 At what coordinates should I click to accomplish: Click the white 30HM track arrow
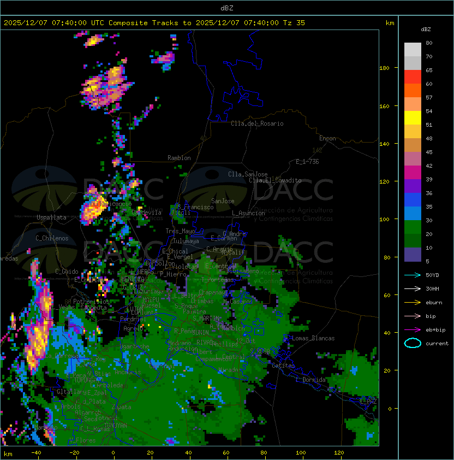tap(413, 288)
